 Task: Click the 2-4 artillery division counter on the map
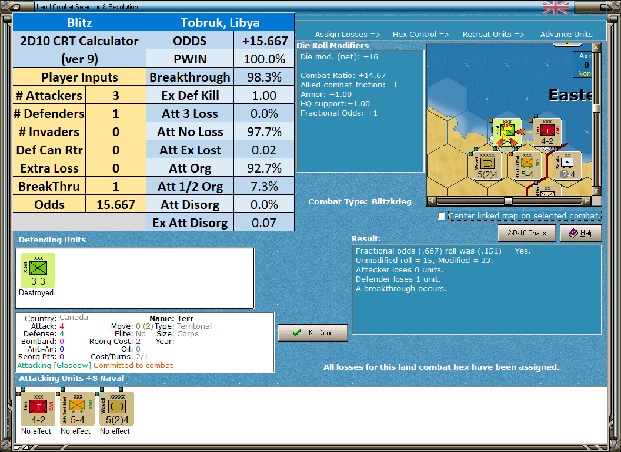[567, 166]
